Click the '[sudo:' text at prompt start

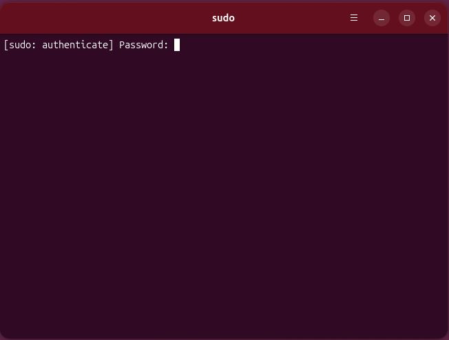click(x=20, y=45)
